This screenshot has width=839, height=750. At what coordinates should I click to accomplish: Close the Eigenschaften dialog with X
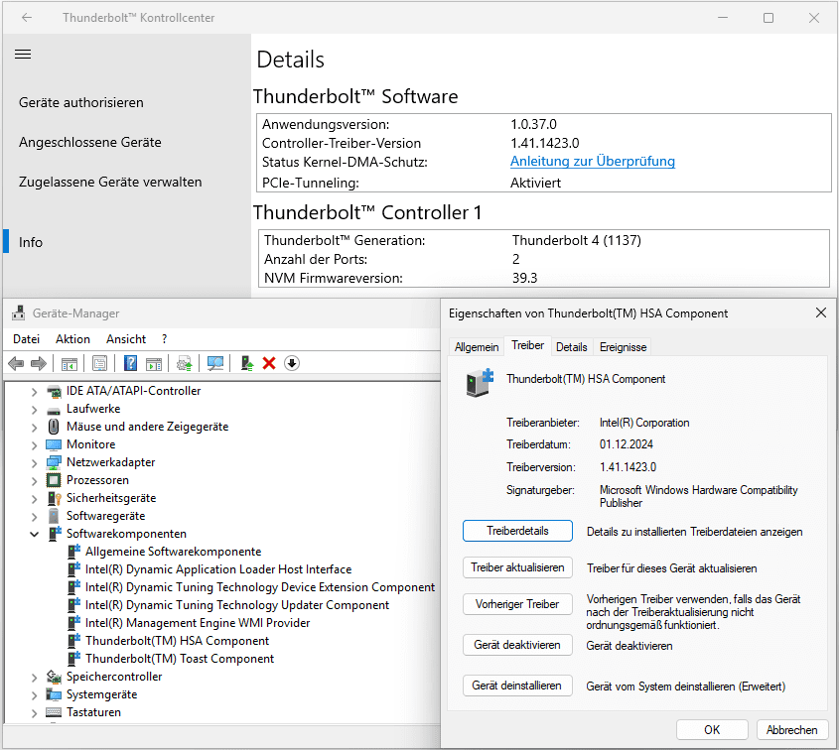pyautogui.click(x=821, y=312)
